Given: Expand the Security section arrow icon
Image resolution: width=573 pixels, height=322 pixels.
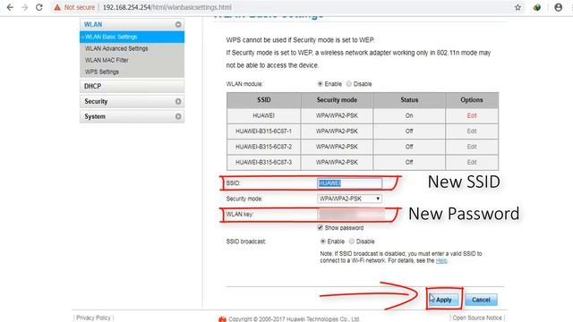Looking at the screenshot, I should [x=178, y=101].
